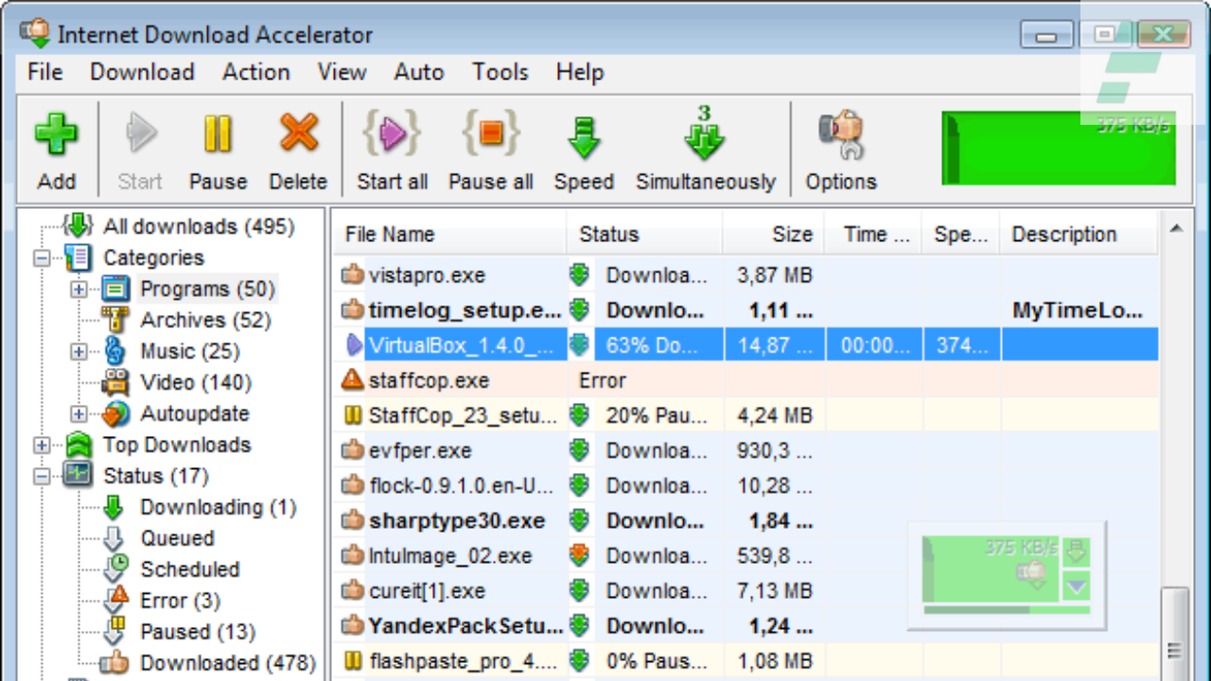
Task: Sort by the Time column header
Action: pyautogui.click(x=873, y=235)
